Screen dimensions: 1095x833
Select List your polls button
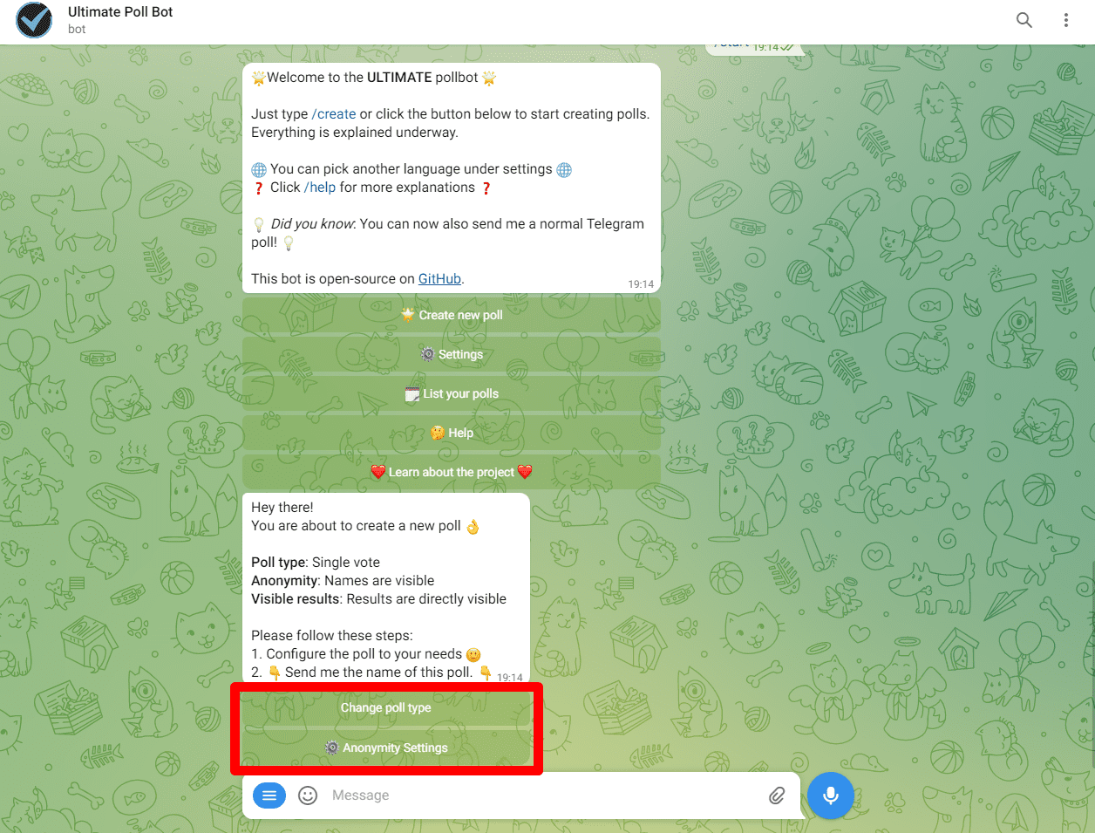click(x=451, y=393)
